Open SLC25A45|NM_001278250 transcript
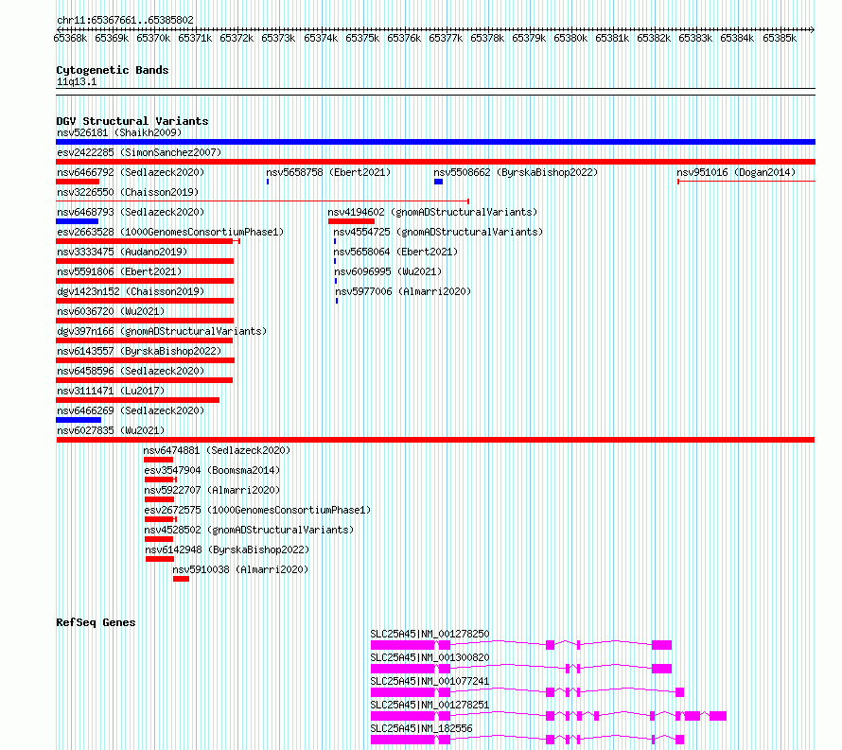This screenshot has height=750, width=842. 430,634
